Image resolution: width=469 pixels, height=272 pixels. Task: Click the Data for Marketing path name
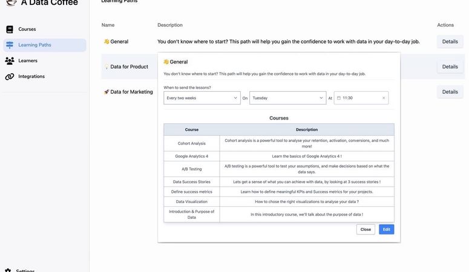click(x=131, y=92)
